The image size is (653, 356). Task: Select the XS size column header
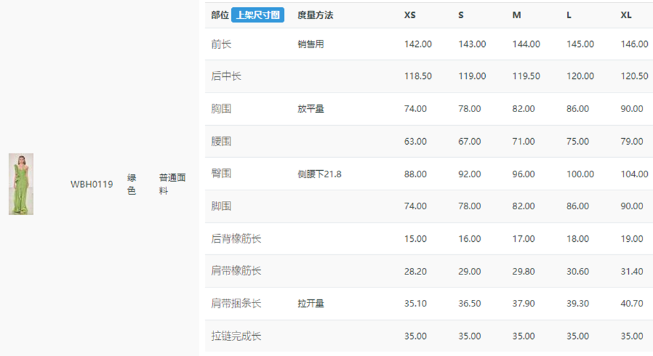coord(410,15)
